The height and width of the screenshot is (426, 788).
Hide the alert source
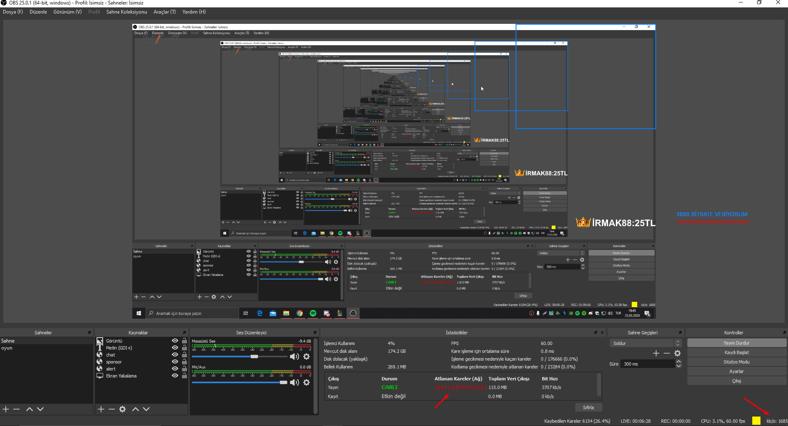175,369
